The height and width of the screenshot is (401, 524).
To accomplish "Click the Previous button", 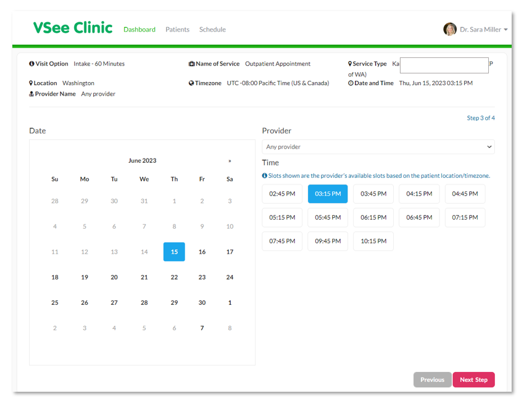I will tap(432, 379).
